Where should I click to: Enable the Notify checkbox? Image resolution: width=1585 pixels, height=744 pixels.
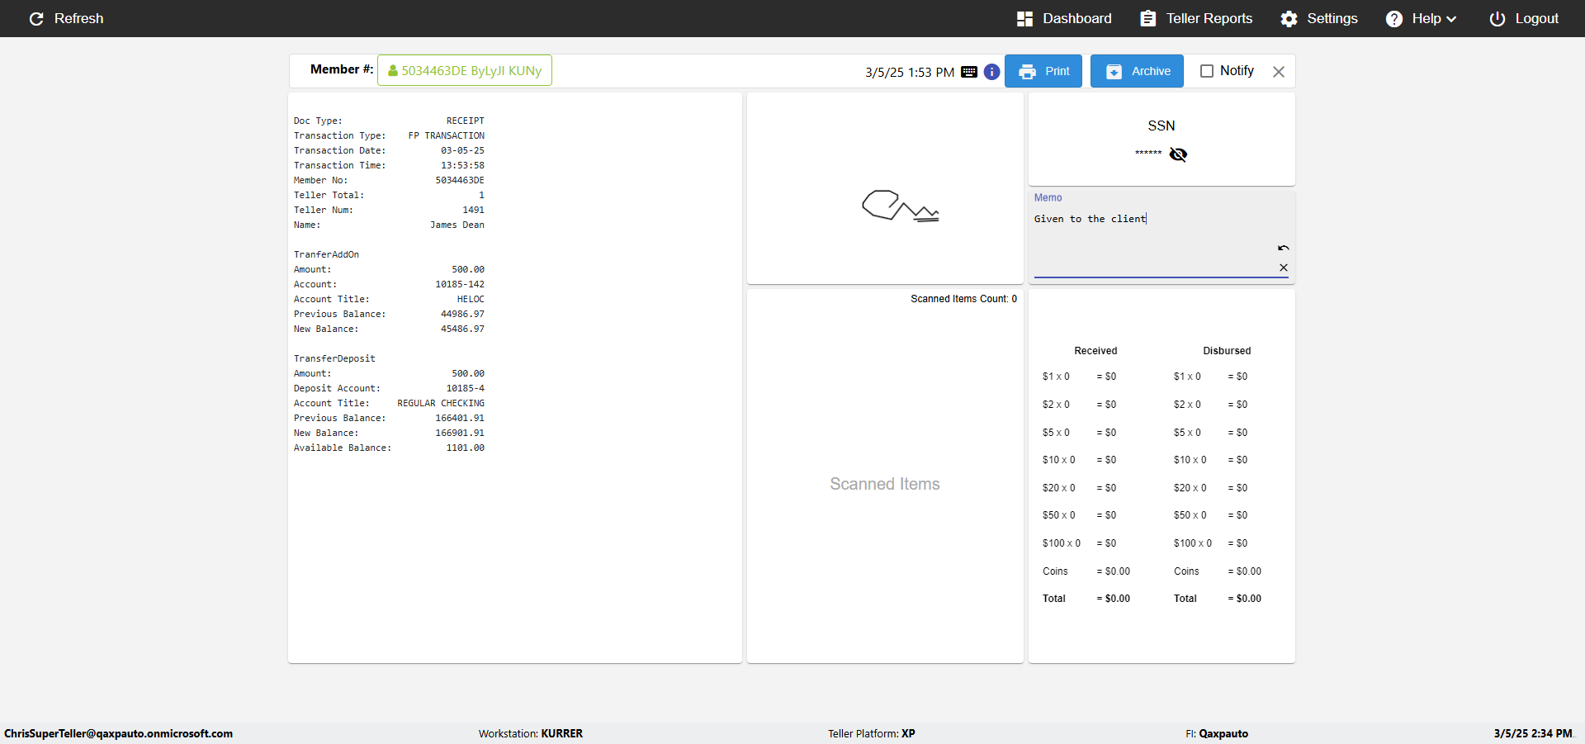[1207, 71]
